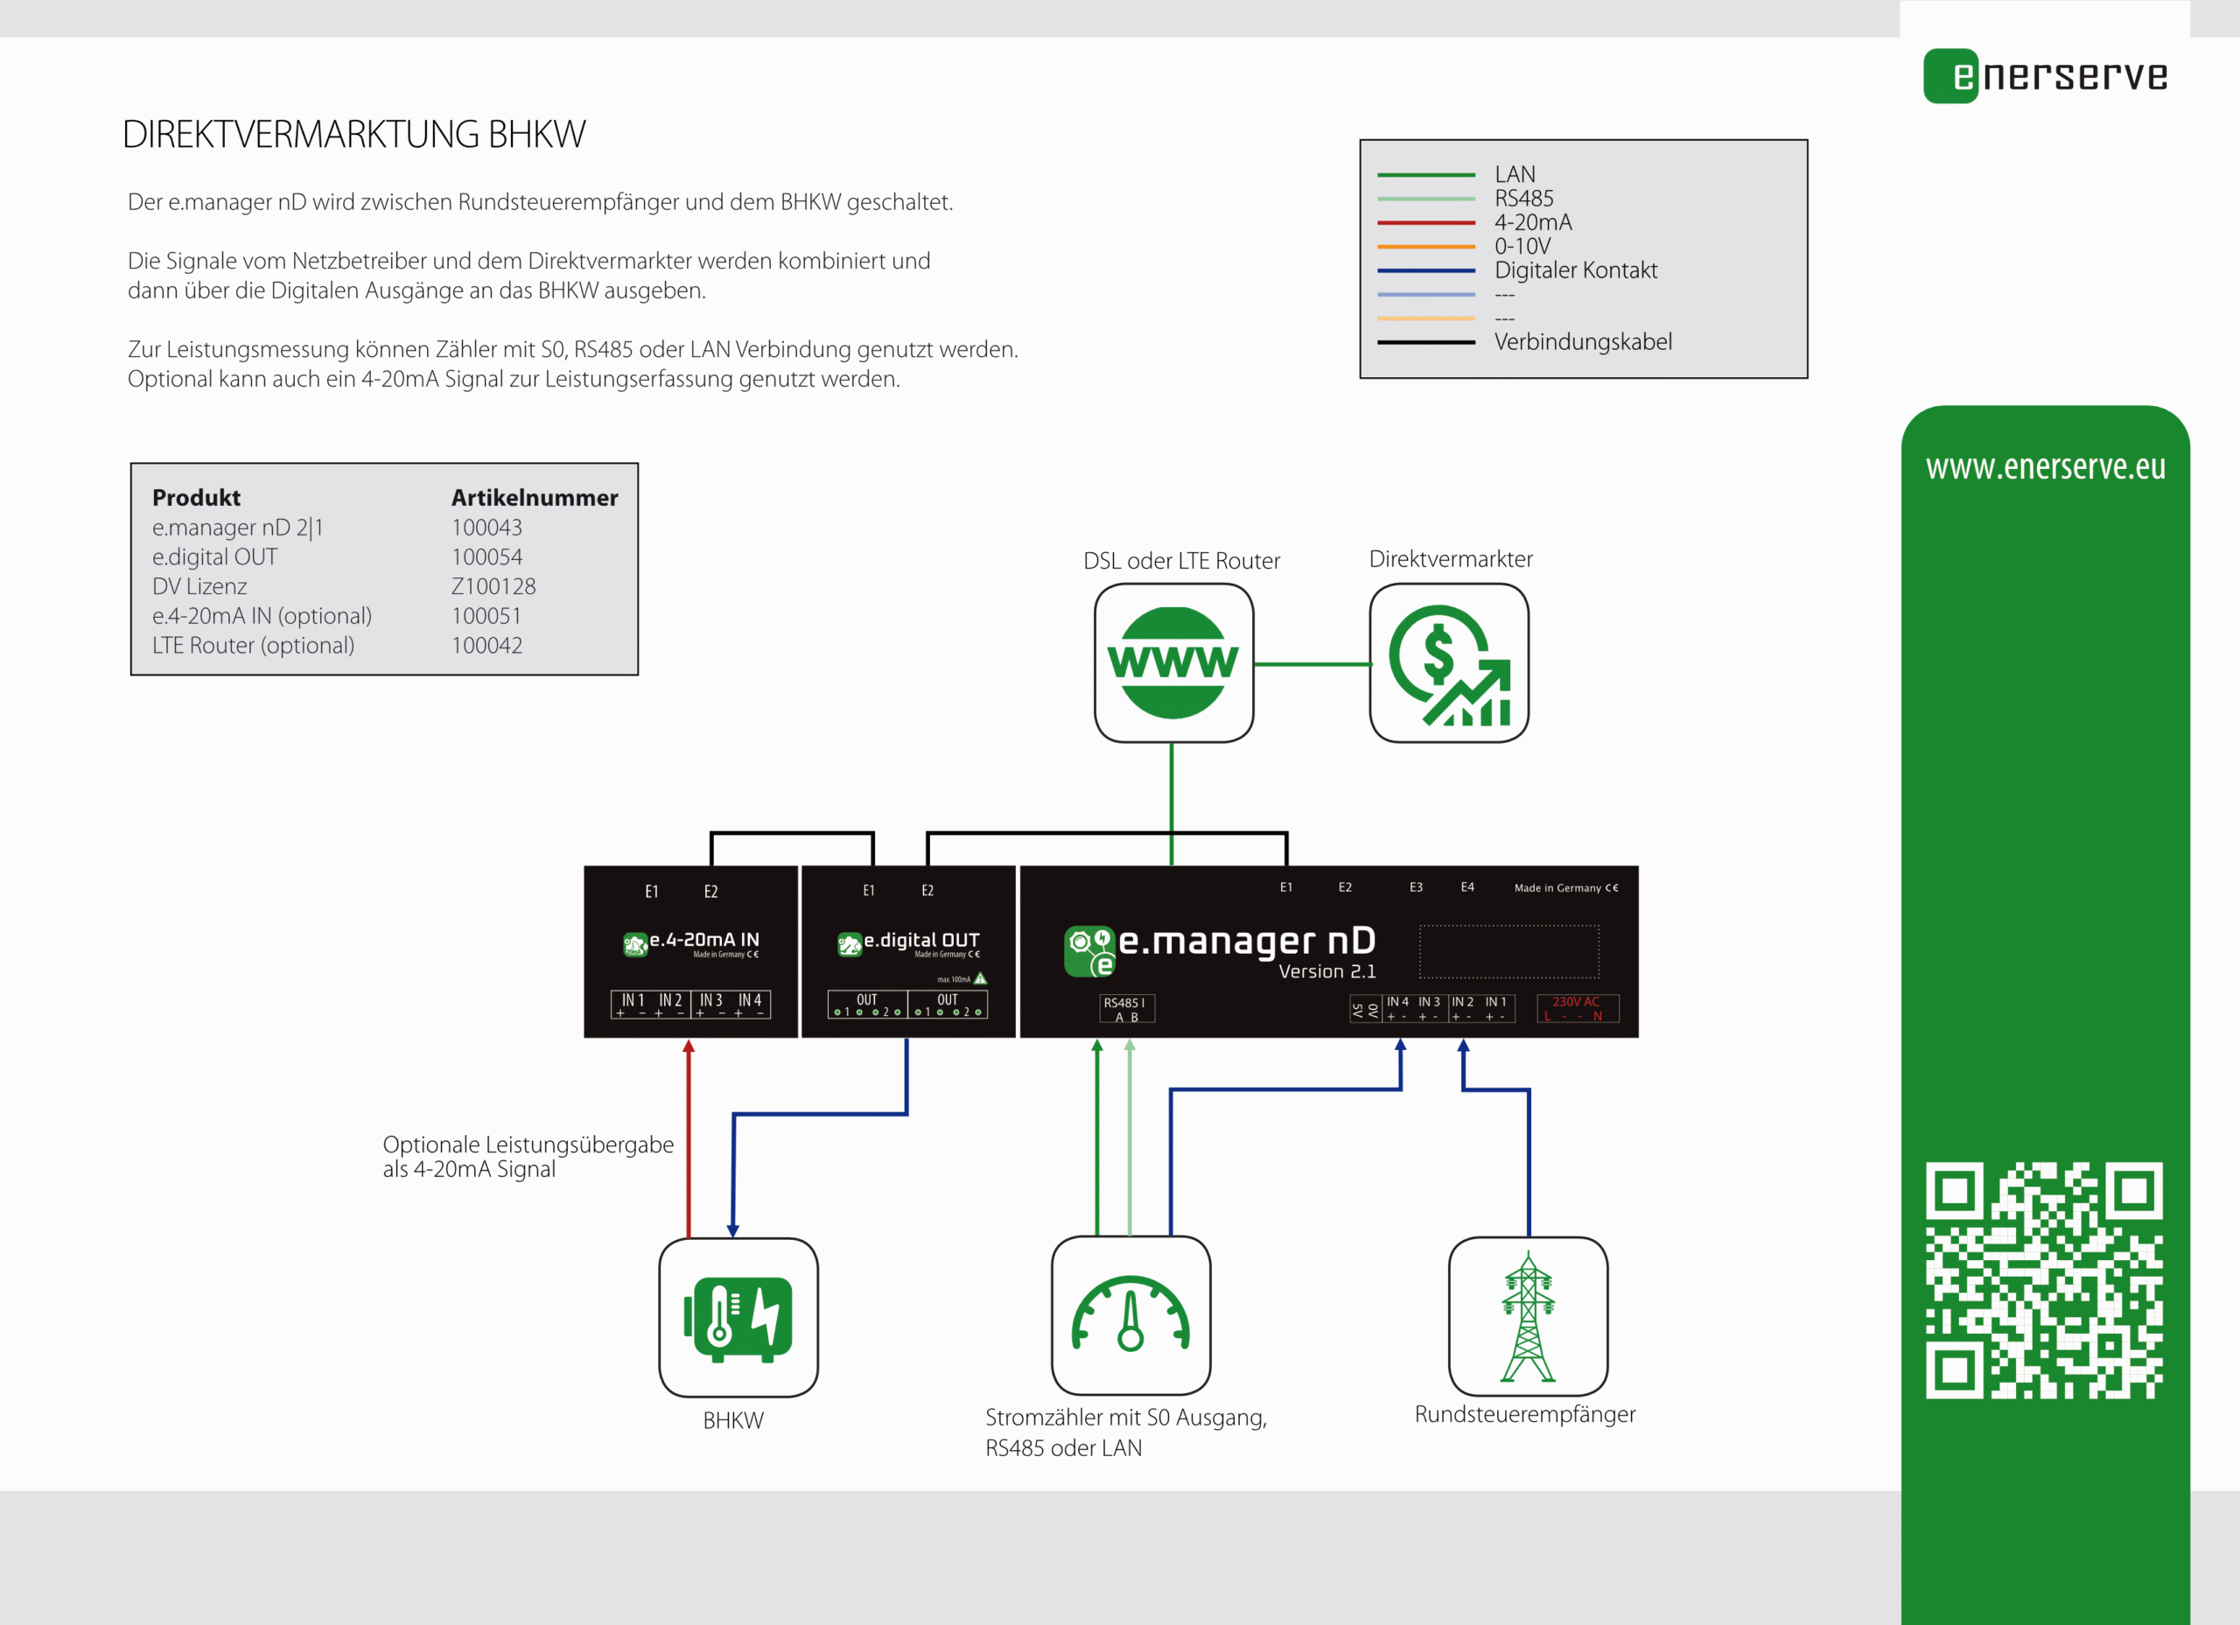Click the black Verbindungskabel legend line
The image size is (2240, 1625).
coord(1426,343)
